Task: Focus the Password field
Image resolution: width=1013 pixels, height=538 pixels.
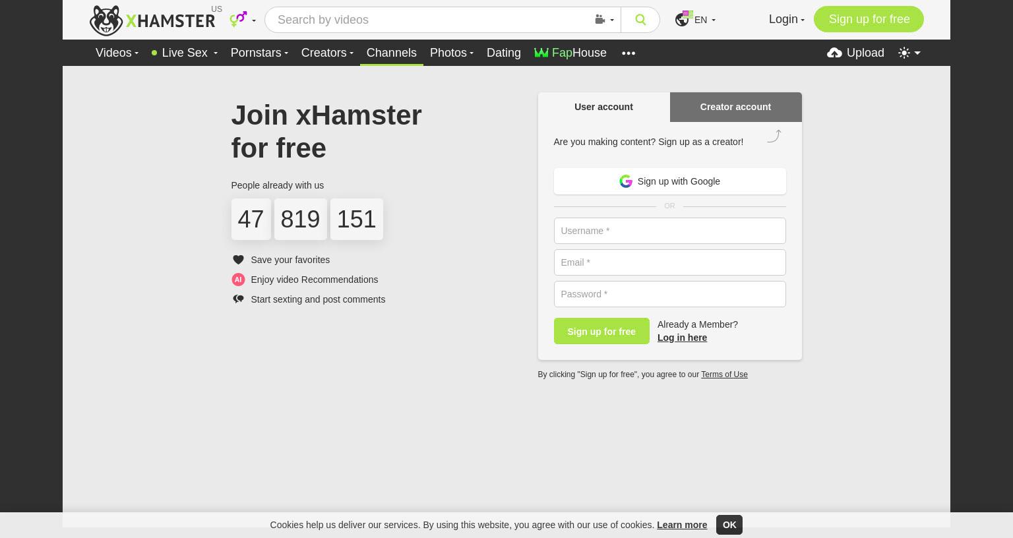Action: click(669, 294)
